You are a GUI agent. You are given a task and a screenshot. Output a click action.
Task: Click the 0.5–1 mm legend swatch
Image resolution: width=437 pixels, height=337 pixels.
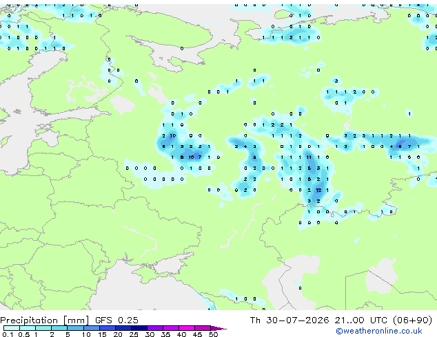28,328
